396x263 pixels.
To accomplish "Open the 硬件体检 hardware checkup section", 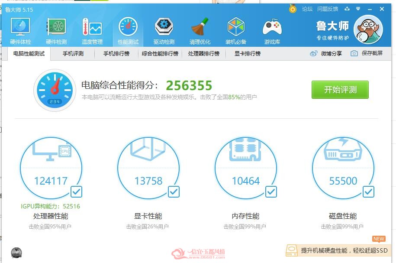I will (20, 31).
